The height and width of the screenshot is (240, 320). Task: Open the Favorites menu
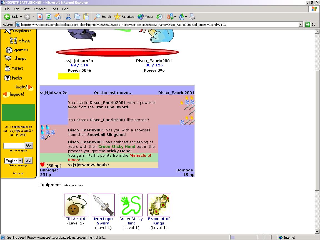coord(40,9)
